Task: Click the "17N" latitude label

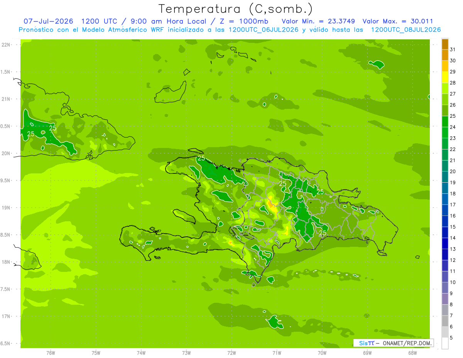Action: click(x=5, y=316)
